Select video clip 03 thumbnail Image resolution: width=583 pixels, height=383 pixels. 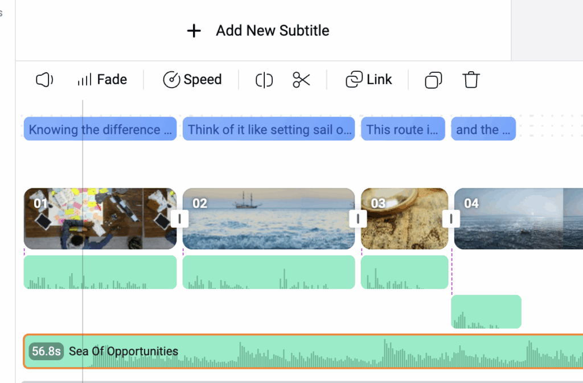click(x=404, y=219)
